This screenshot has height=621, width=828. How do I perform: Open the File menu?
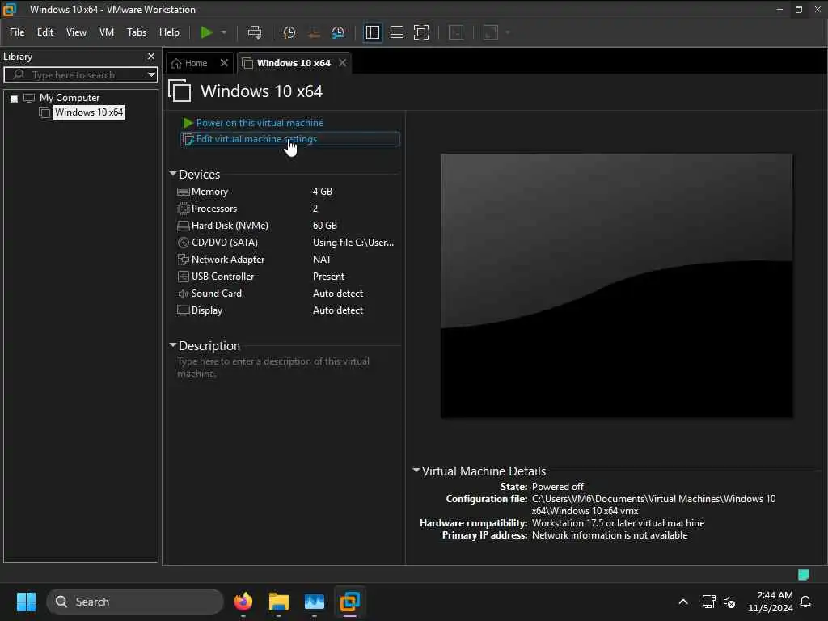click(17, 32)
